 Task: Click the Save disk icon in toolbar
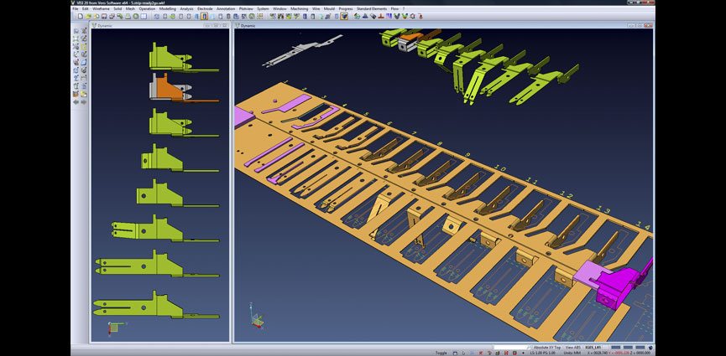pos(102,16)
